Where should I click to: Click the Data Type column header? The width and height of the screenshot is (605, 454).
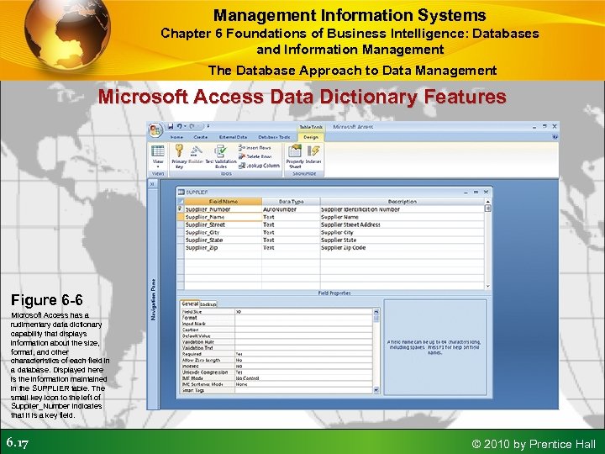click(291, 202)
